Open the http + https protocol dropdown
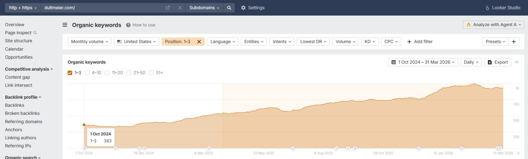 (x=23, y=7)
